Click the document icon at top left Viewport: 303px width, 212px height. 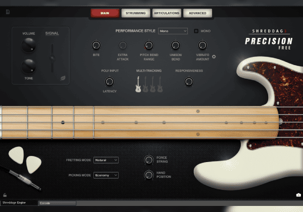pyautogui.click(x=8, y=12)
